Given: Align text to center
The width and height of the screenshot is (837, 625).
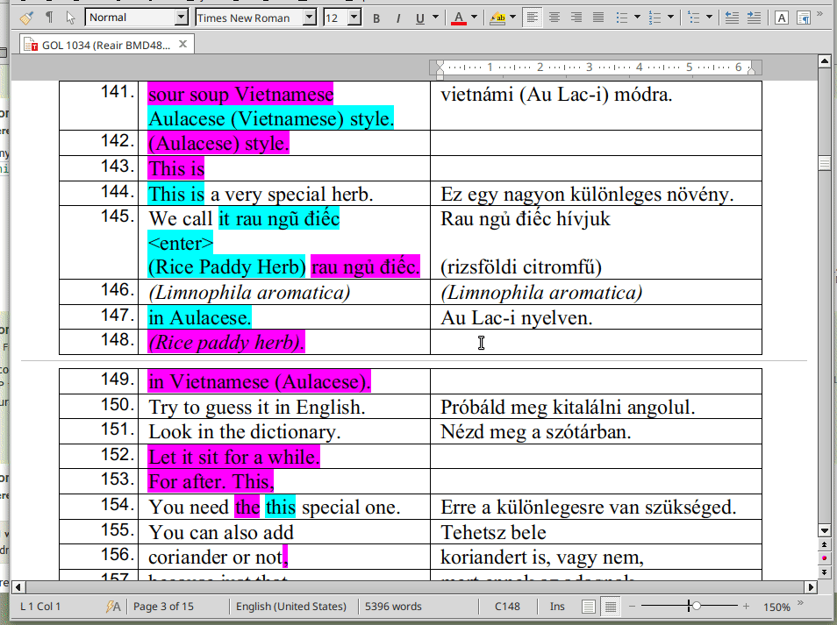Looking at the screenshot, I should click(554, 18).
